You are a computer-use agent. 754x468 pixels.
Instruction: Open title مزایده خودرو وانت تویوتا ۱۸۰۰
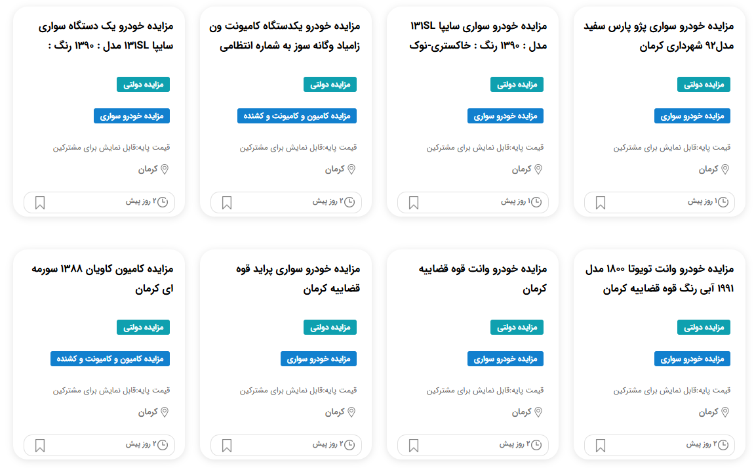coord(660,279)
